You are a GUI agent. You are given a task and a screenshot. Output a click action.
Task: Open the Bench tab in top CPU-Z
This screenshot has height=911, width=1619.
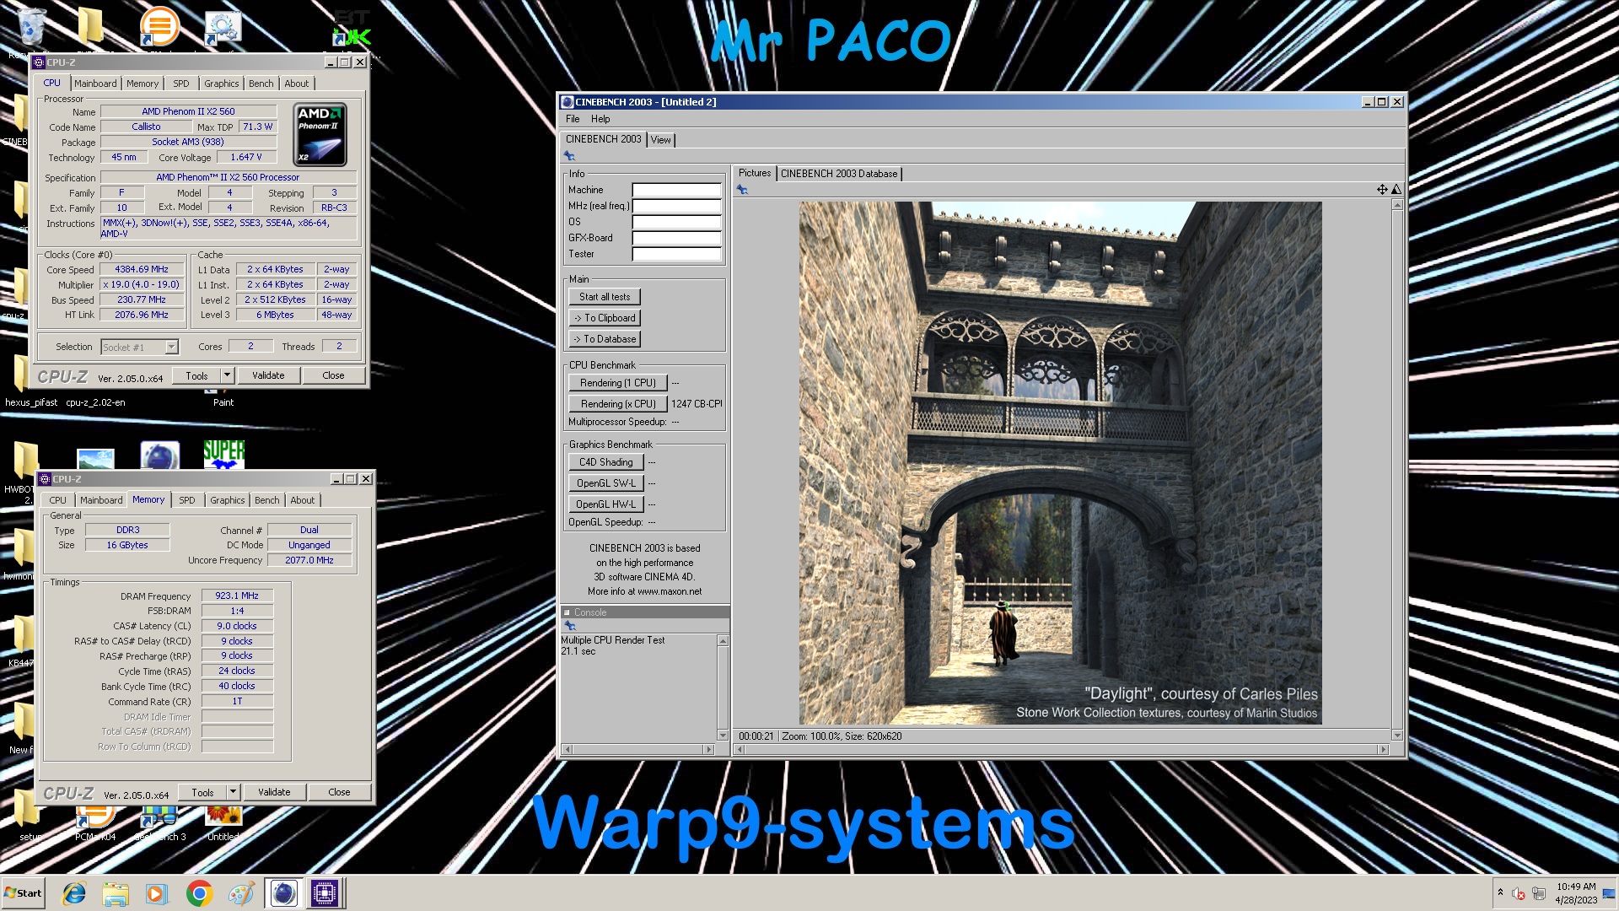pyautogui.click(x=261, y=84)
